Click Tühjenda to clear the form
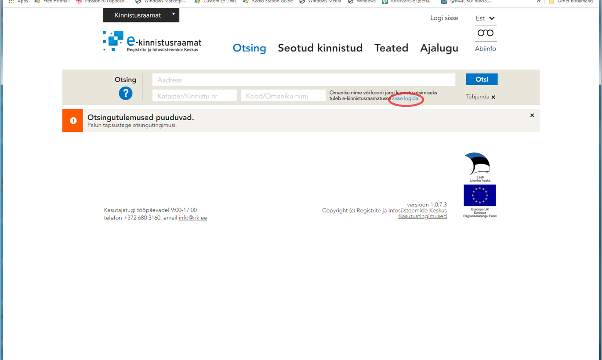The height and width of the screenshot is (360, 602). click(480, 97)
